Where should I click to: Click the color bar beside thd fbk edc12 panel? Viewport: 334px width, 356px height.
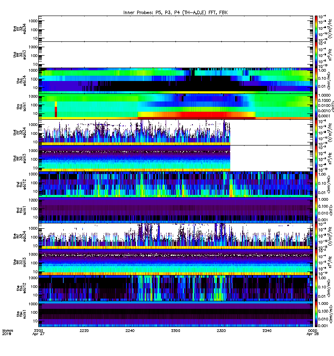(316, 184)
